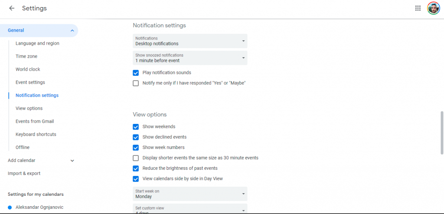Toggle the Show weekends checkbox
Image resolution: width=444 pixels, height=214 pixels.
point(136,127)
